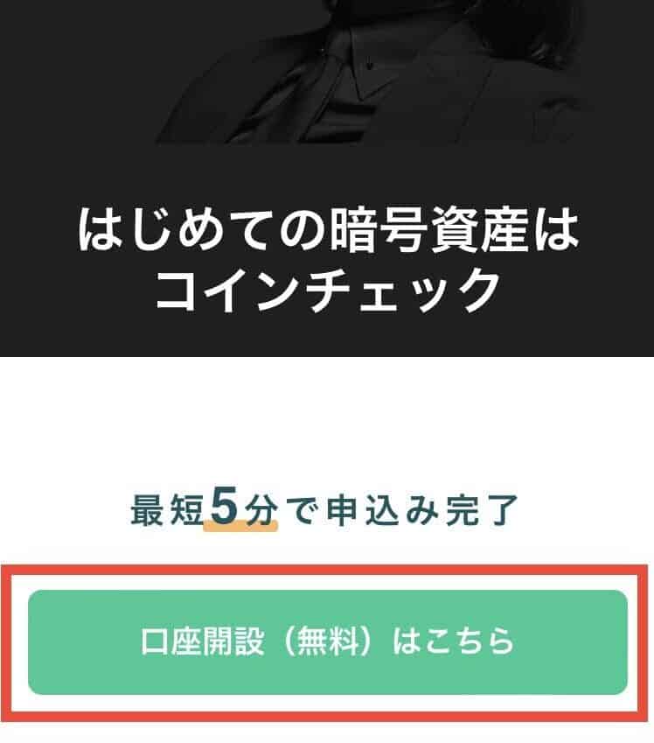Tap the dark hero photo of the suited person
Image resolution: width=654 pixels, height=743 pixels.
coord(369,71)
